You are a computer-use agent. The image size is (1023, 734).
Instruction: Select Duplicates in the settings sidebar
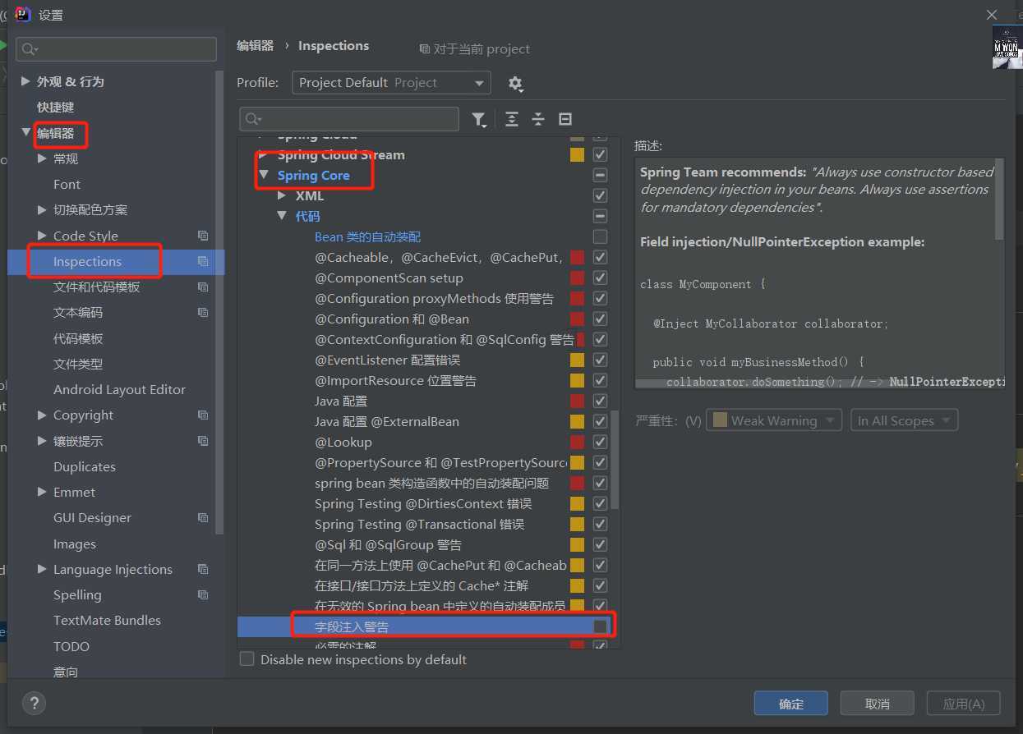(x=85, y=467)
